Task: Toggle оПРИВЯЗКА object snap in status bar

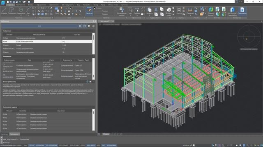Action: point(40,145)
